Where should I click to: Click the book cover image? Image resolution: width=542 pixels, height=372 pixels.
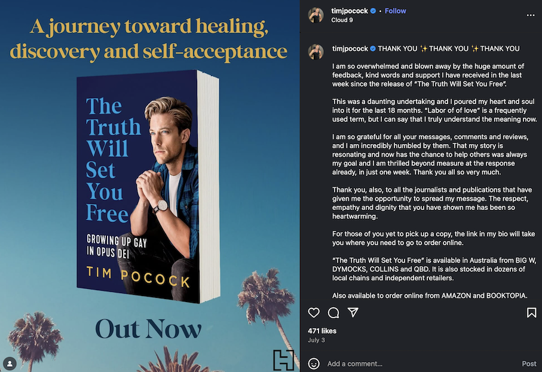tap(148, 187)
